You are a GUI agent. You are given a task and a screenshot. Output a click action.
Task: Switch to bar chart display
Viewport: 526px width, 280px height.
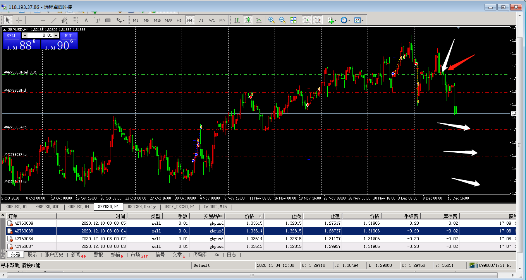(x=237, y=20)
